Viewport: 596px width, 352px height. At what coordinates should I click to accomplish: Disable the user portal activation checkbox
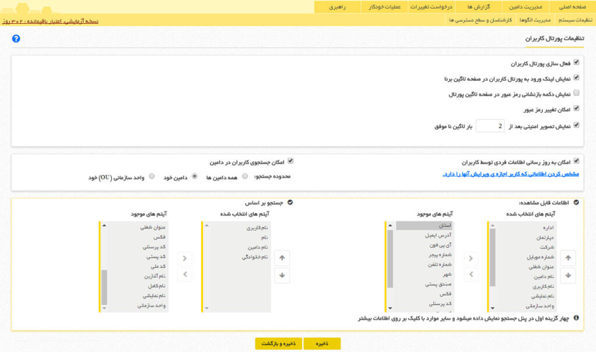pos(577,64)
